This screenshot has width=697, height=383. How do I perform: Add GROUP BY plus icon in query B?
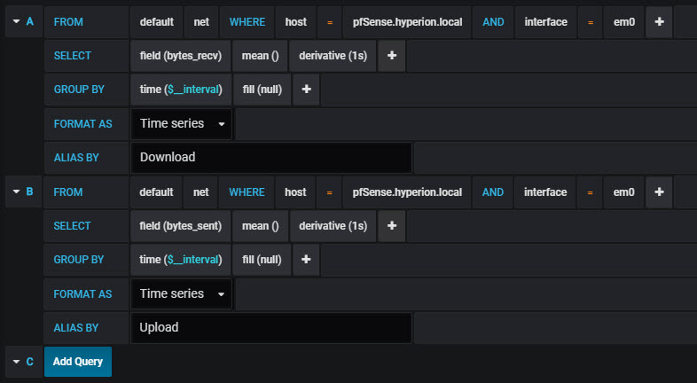tap(306, 260)
